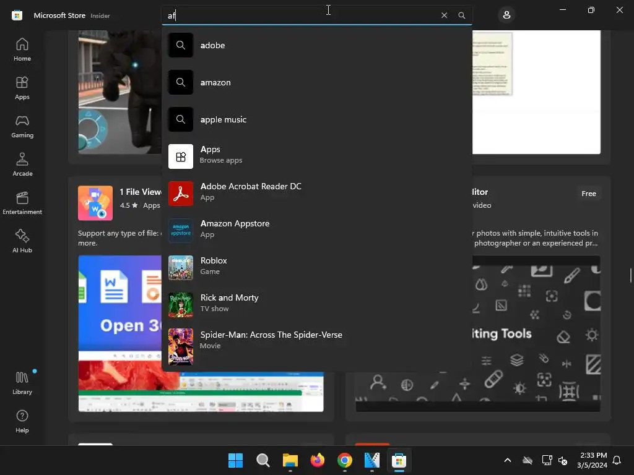Select the 'apple music' search suggestion
The height and width of the screenshot is (475, 634).
click(316, 119)
